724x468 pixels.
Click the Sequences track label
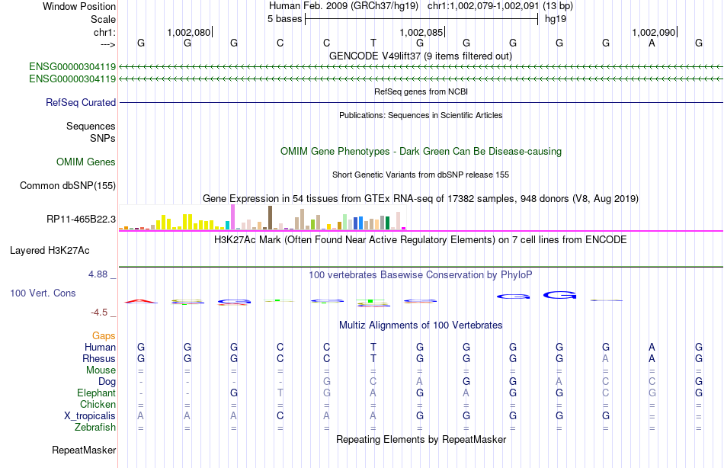coord(91,126)
